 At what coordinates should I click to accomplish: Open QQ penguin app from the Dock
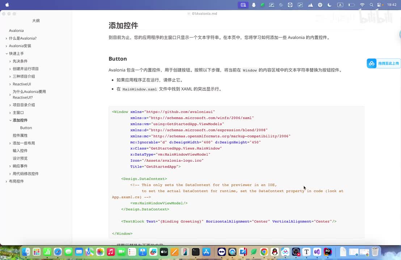click(275, 252)
